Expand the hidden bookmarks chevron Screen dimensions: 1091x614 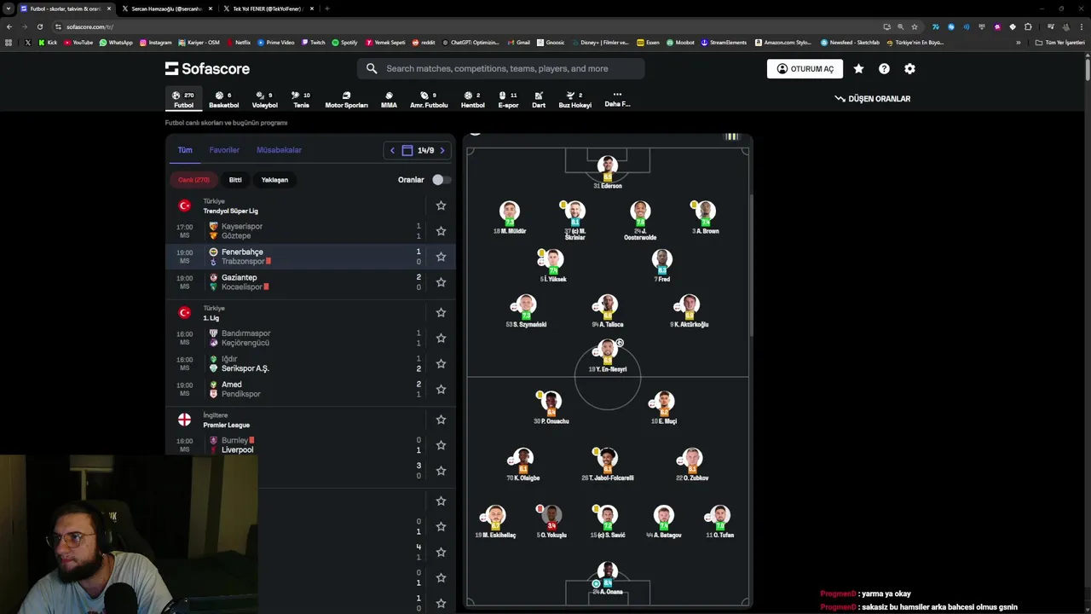(x=1018, y=42)
